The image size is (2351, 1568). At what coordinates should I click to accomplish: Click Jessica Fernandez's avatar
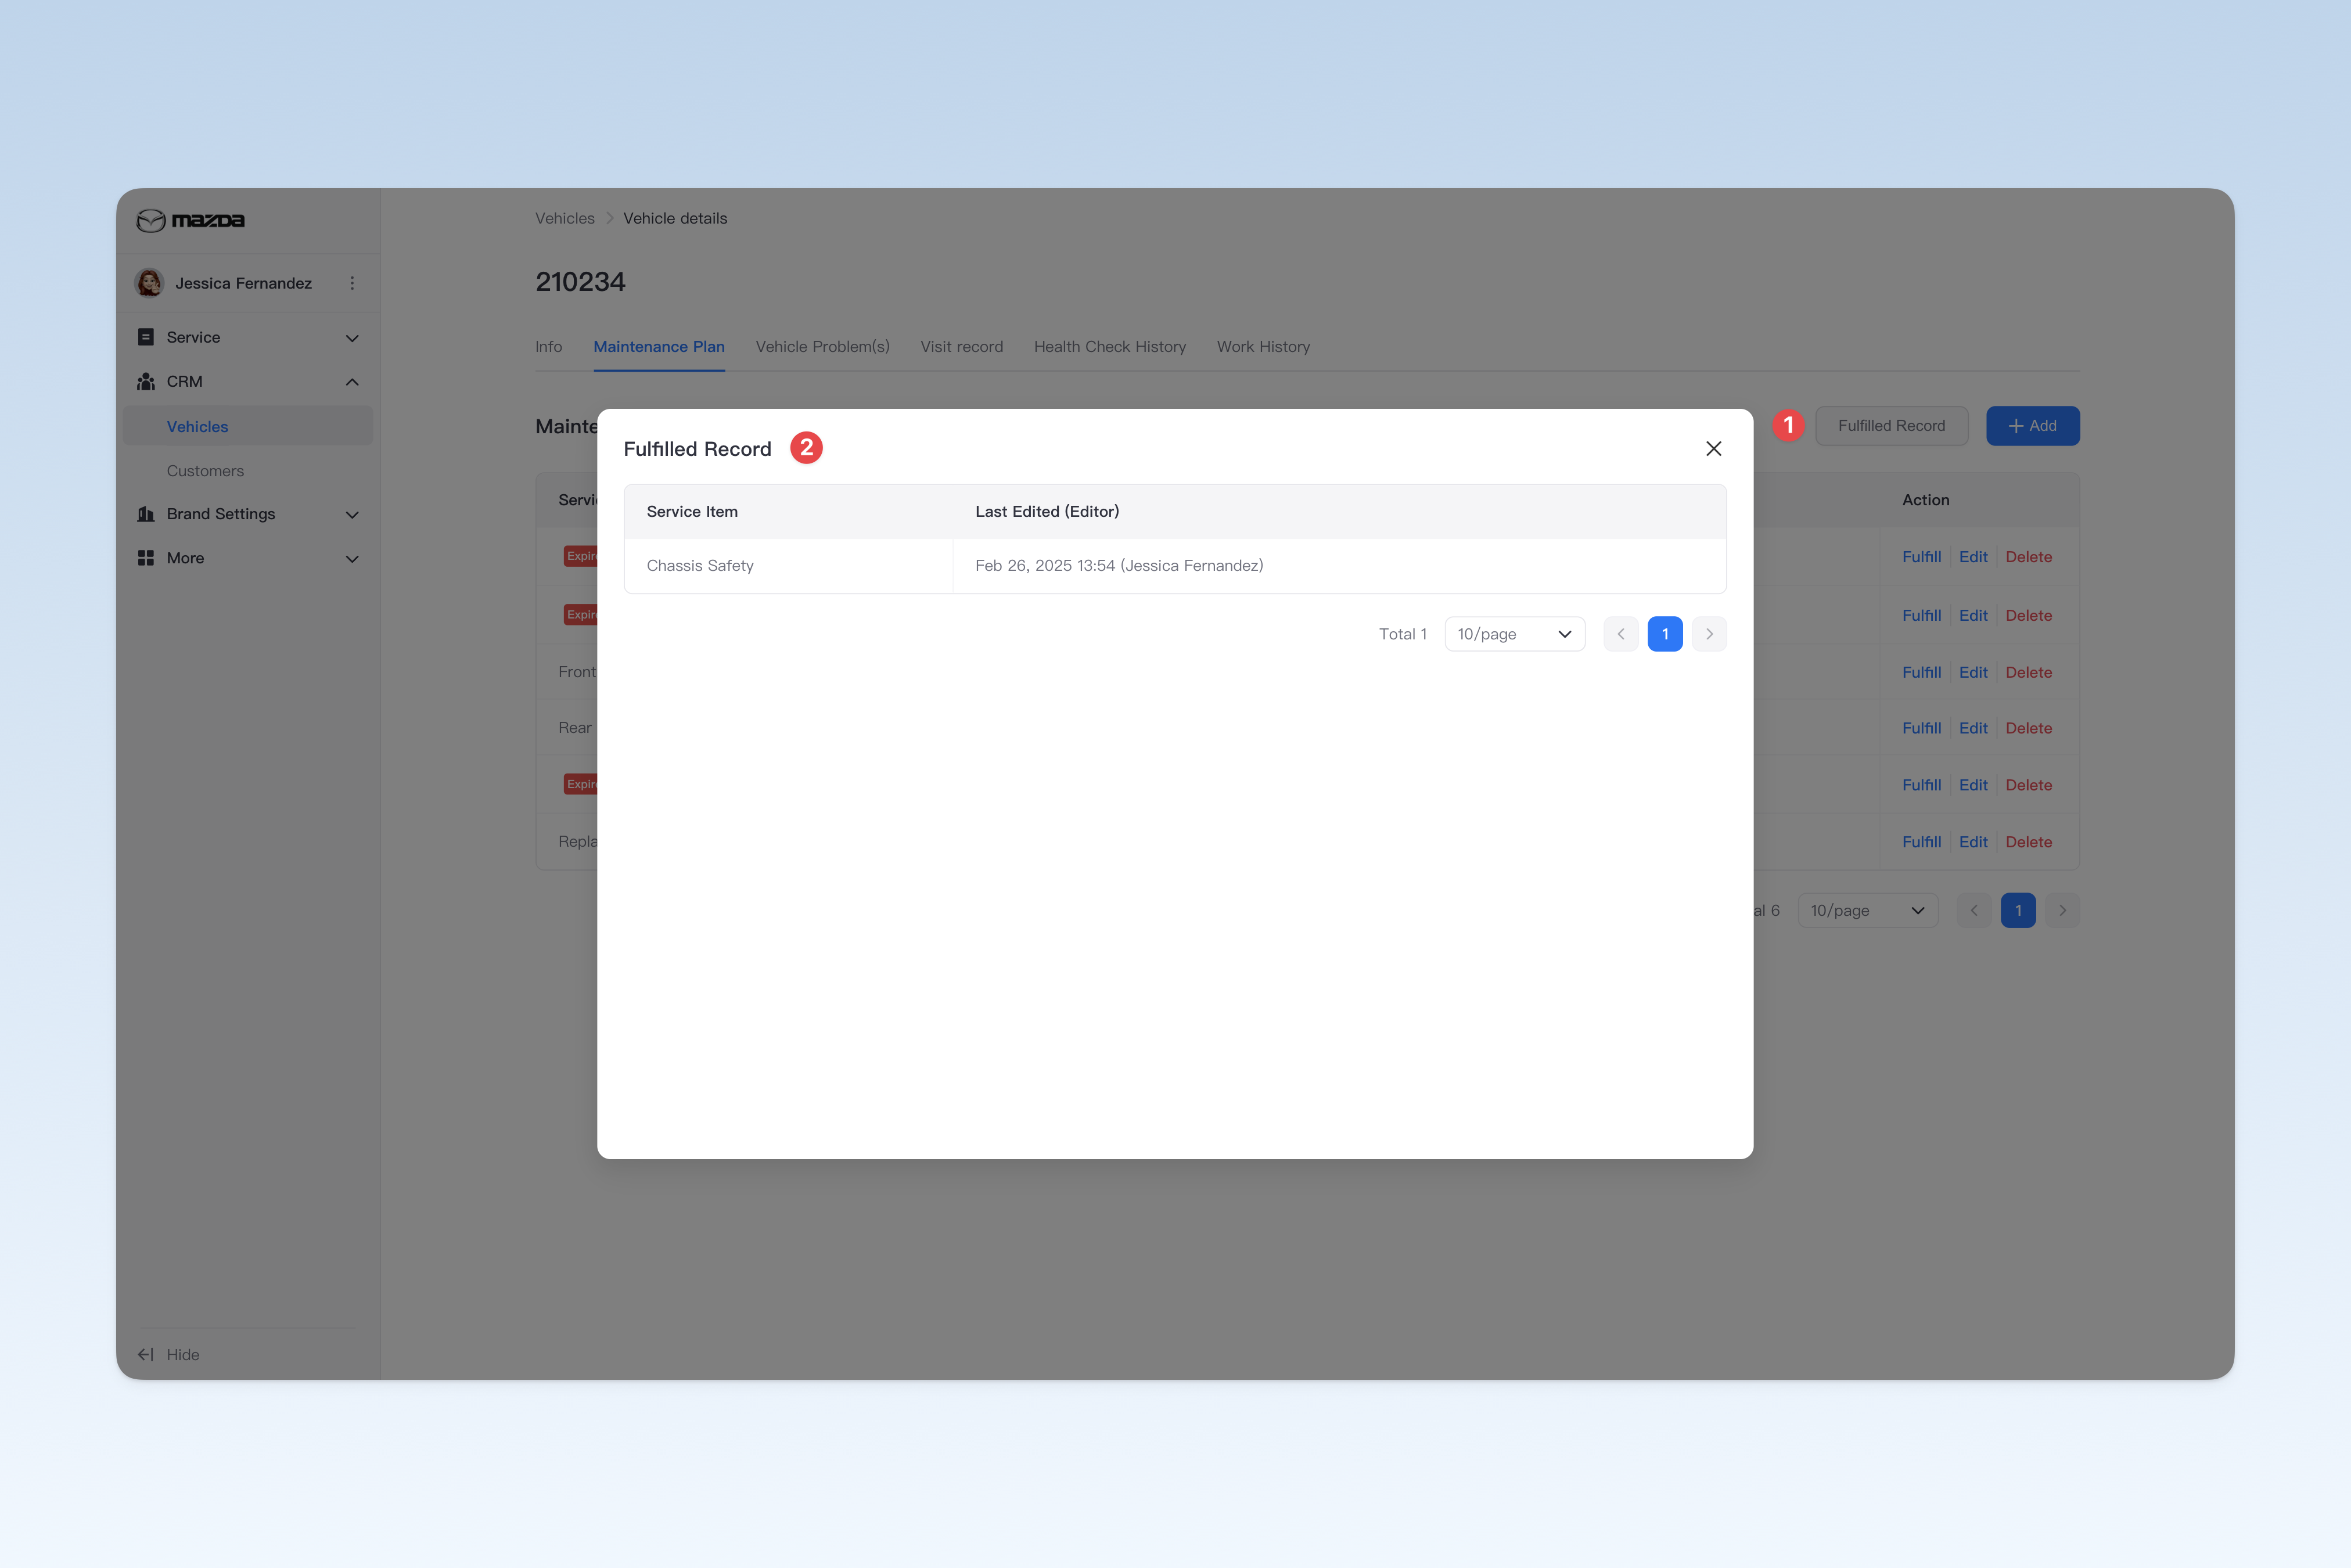point(149,283)
